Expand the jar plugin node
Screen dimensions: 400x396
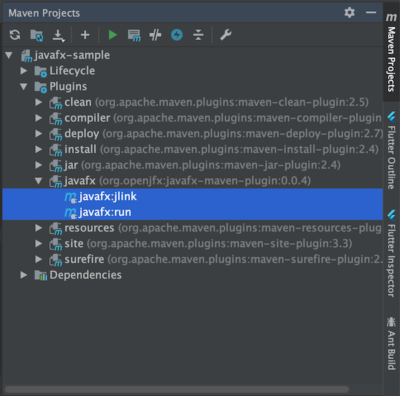(39, 165)
